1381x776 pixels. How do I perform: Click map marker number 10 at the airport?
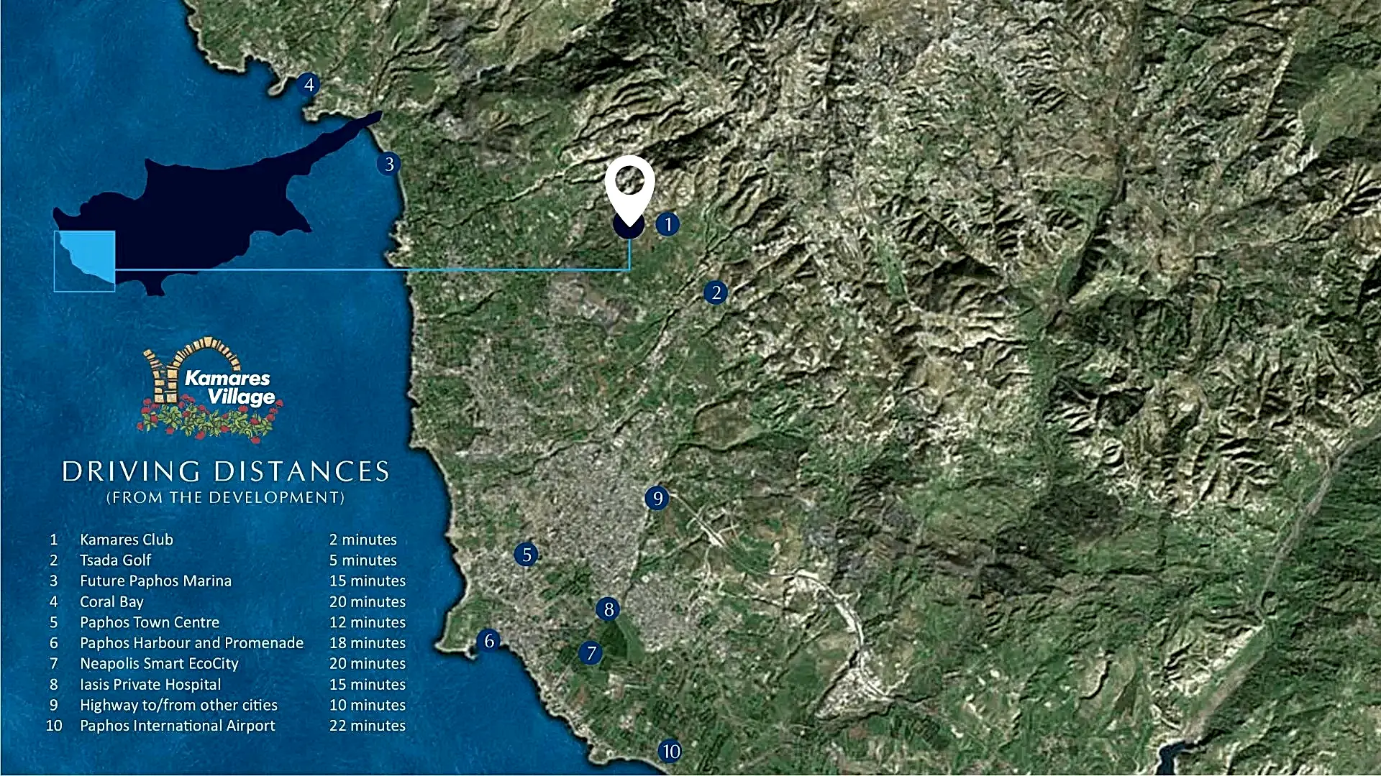[x=670, y=752]
